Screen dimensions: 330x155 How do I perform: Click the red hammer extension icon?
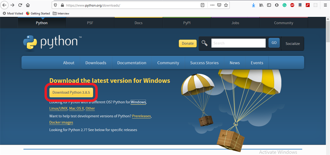pos(308,5)
